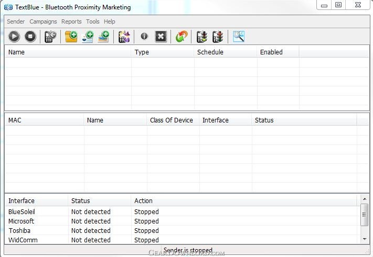373x257 pixels.
Task: Click the phone with back arrow icon
Action: (x=50, y=37)
